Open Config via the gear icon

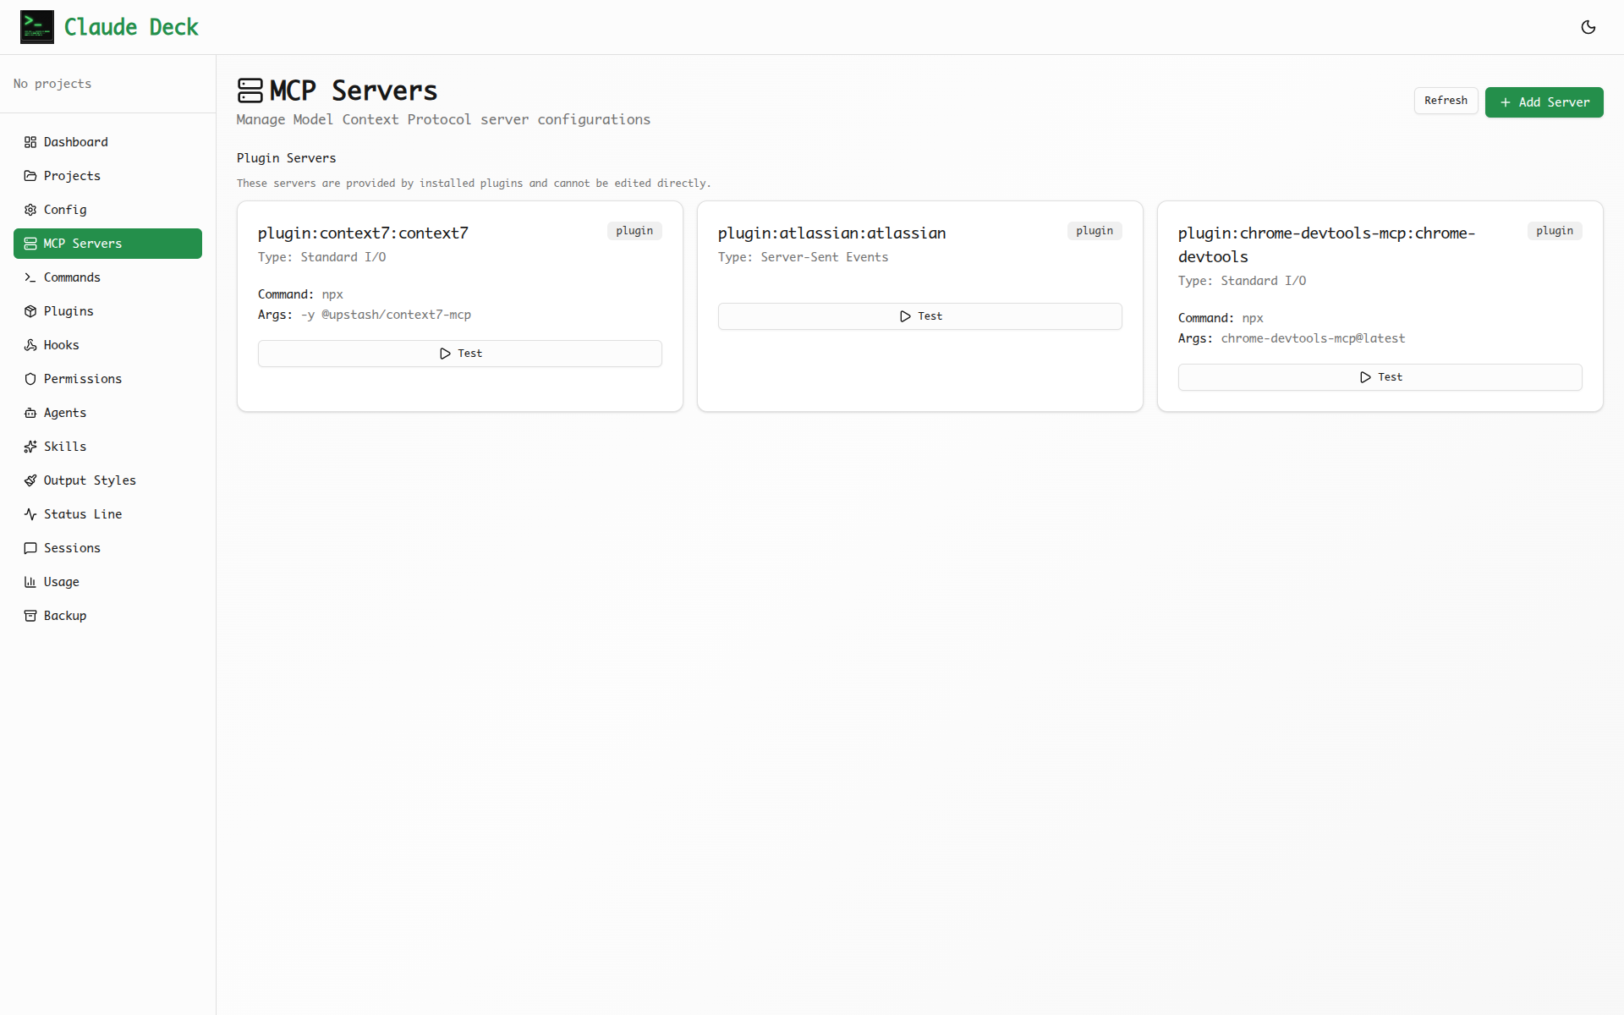(x=30, y=210)
